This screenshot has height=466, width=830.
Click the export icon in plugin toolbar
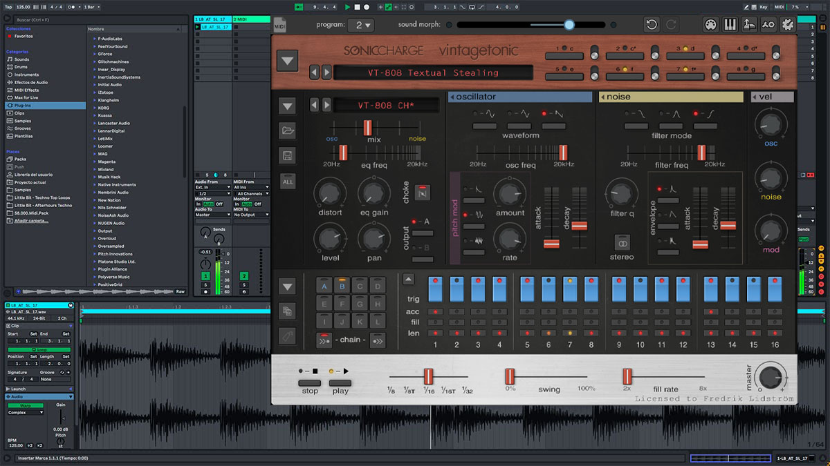coord(749,25)
